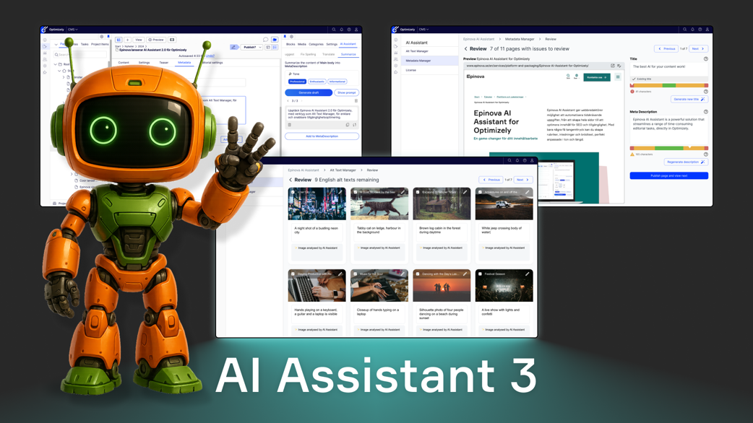Click the Optimizely logo in the top-left window

pyautogui.click(x=44, y=30)
